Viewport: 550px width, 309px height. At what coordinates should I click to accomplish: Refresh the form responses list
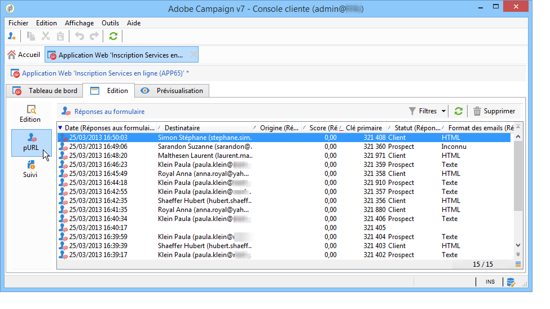pyautogui.click(x=458, y=111)
